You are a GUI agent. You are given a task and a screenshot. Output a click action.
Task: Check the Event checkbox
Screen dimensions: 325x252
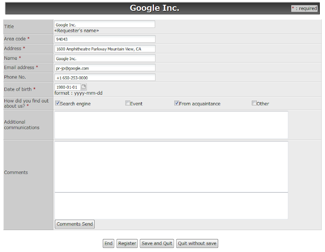coord(128,103)
